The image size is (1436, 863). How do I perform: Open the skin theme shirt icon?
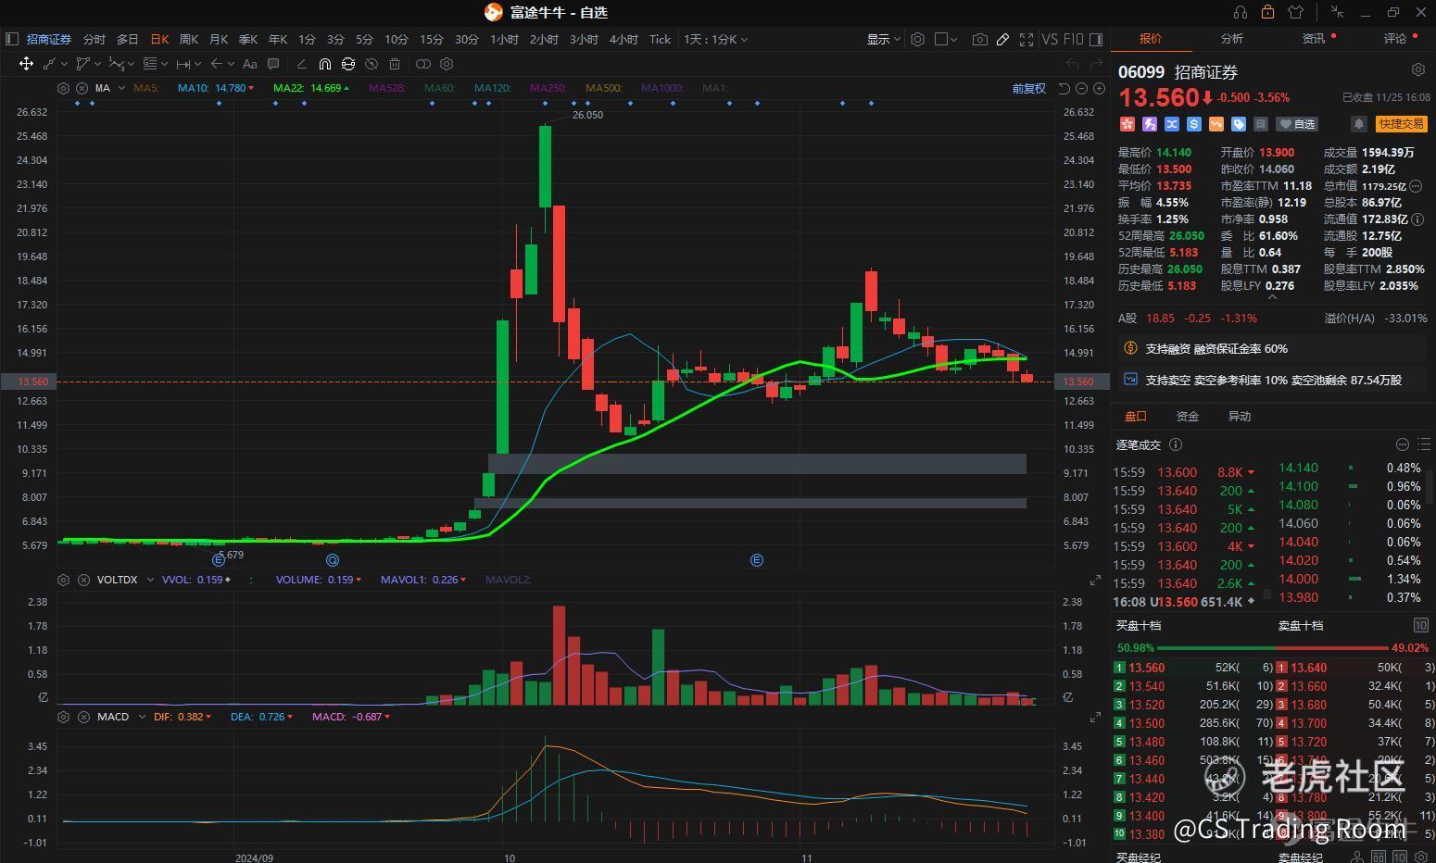point(1296,12)
